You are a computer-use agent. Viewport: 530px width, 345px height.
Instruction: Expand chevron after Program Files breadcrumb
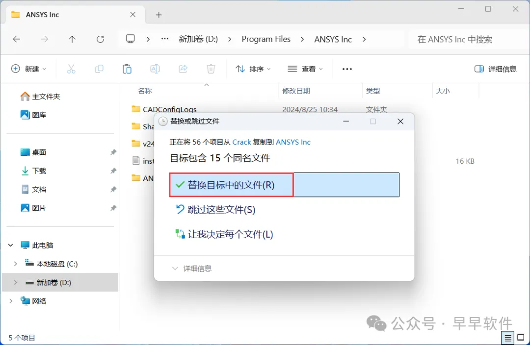(x=302, y=39)
